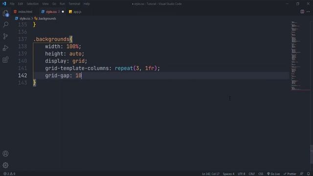Open the Manage gear icon

coord(5,165)
